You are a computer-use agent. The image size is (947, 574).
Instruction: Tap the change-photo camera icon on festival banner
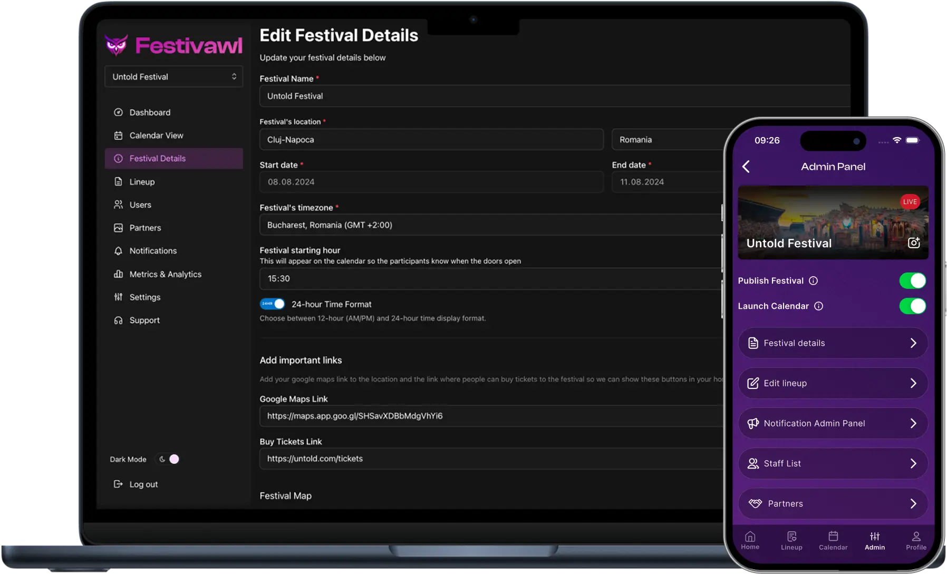click(x=914, y=242)
